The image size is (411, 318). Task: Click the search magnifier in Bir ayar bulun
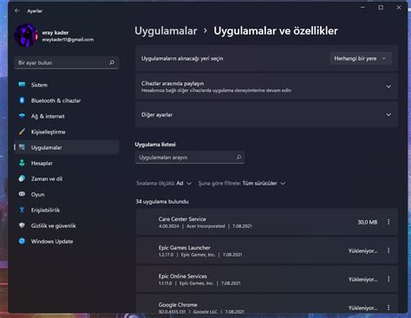pos(112,62)
